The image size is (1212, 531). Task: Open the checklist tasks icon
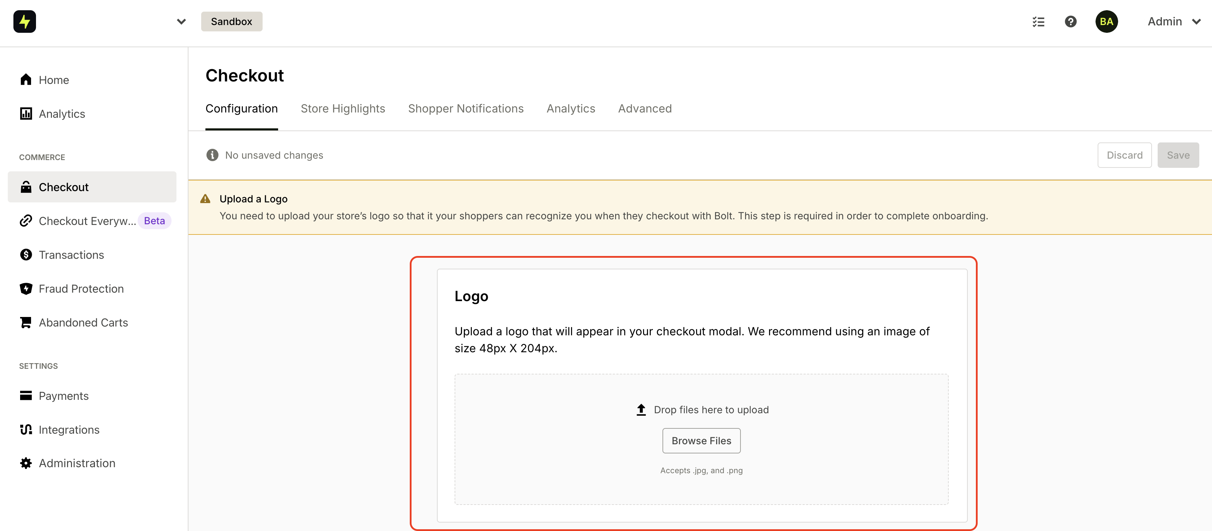click(1038, 22)
